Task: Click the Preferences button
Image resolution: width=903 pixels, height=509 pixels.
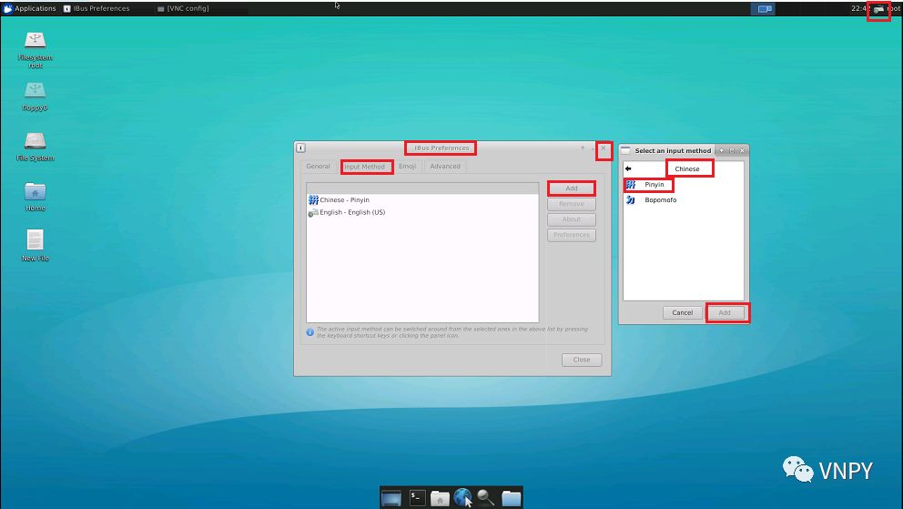Action: pyautogui.click(x=572, y=235)
